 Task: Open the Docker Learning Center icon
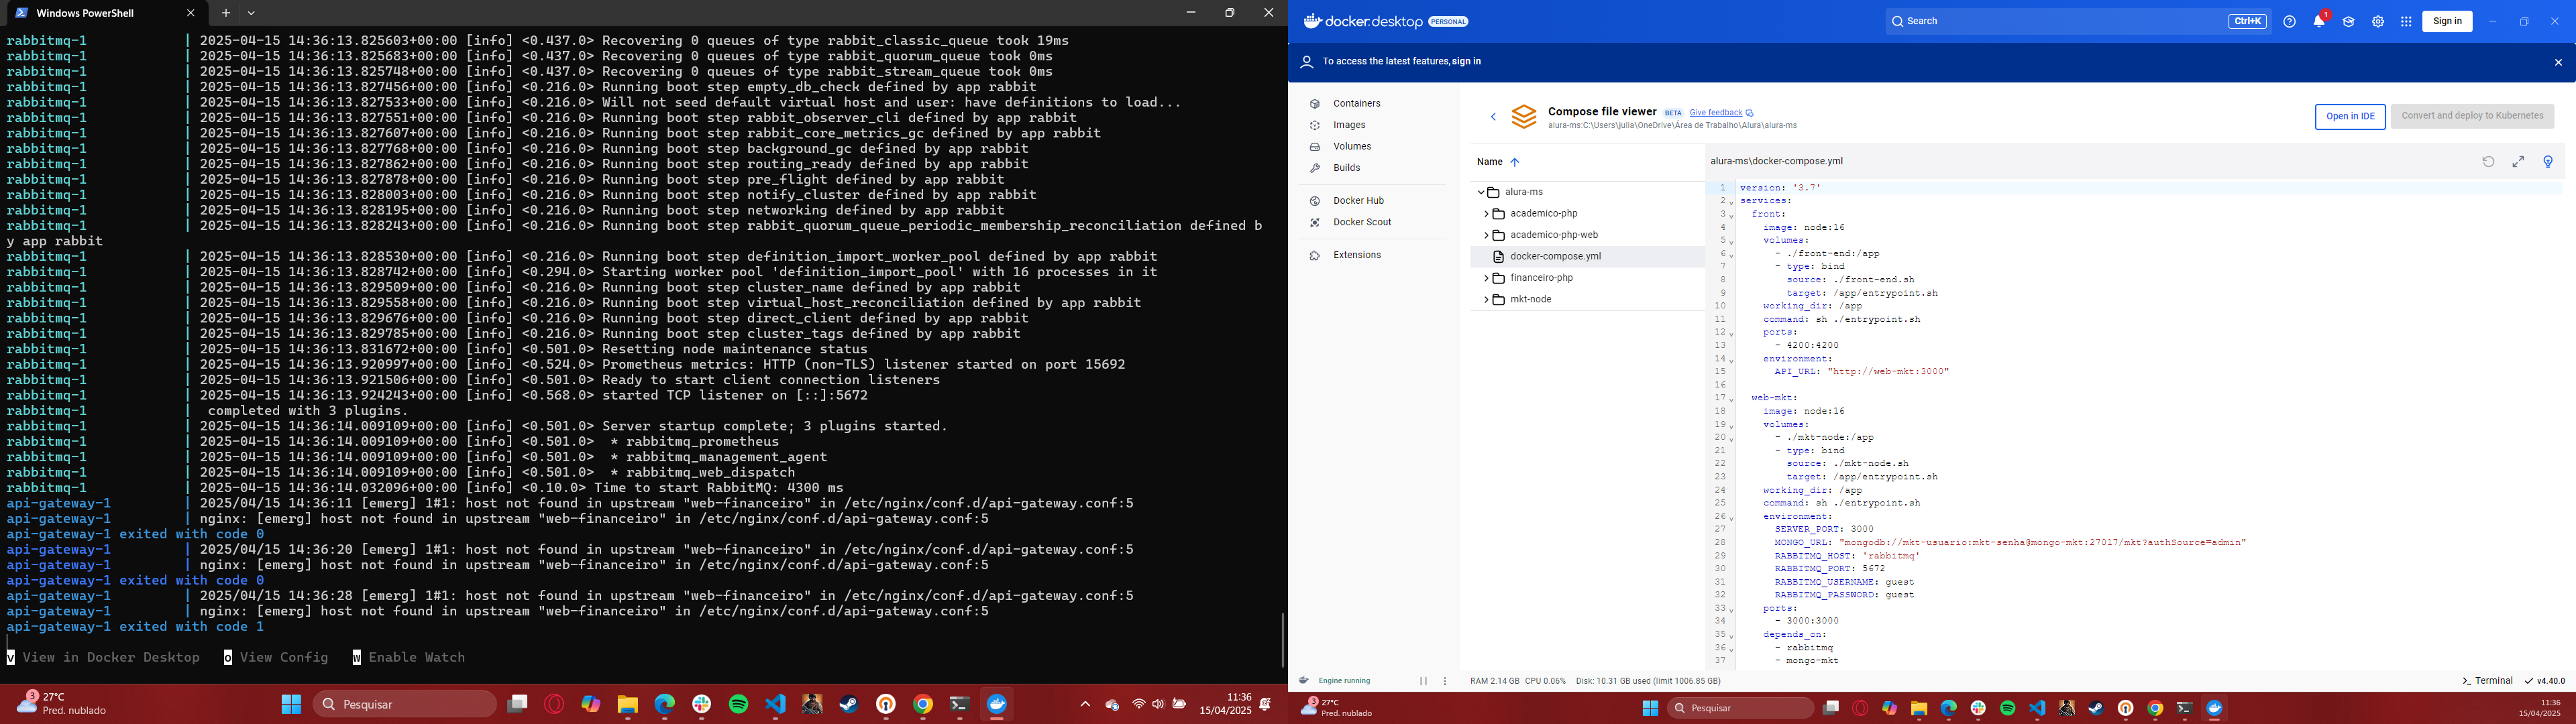[x=2348, y=21]
